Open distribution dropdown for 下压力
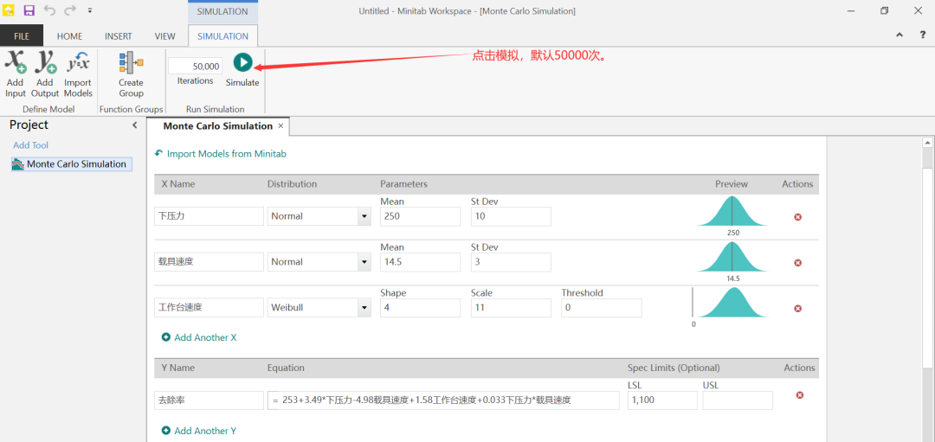Screen dimensions: 935x442 364,216
